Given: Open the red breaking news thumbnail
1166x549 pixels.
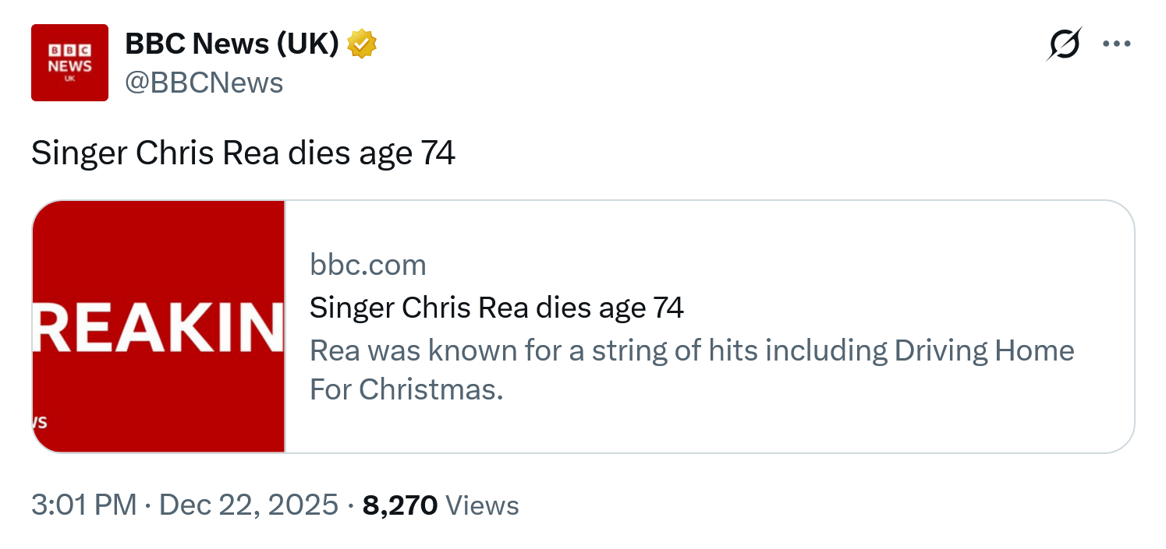Looking at the screenshot, I should (158, 257).
